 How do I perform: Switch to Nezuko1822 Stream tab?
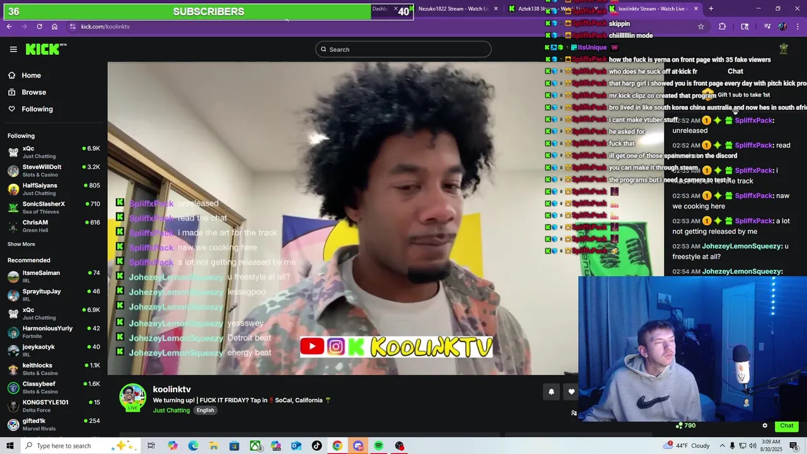(x=453, y=9)
